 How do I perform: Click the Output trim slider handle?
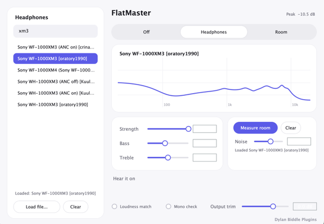(273, 206)
